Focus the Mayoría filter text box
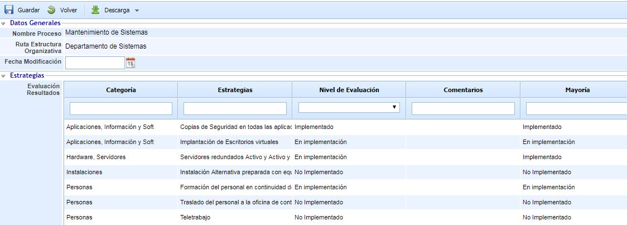The width and height of the screenshot is (627, 225). (576, 108)
